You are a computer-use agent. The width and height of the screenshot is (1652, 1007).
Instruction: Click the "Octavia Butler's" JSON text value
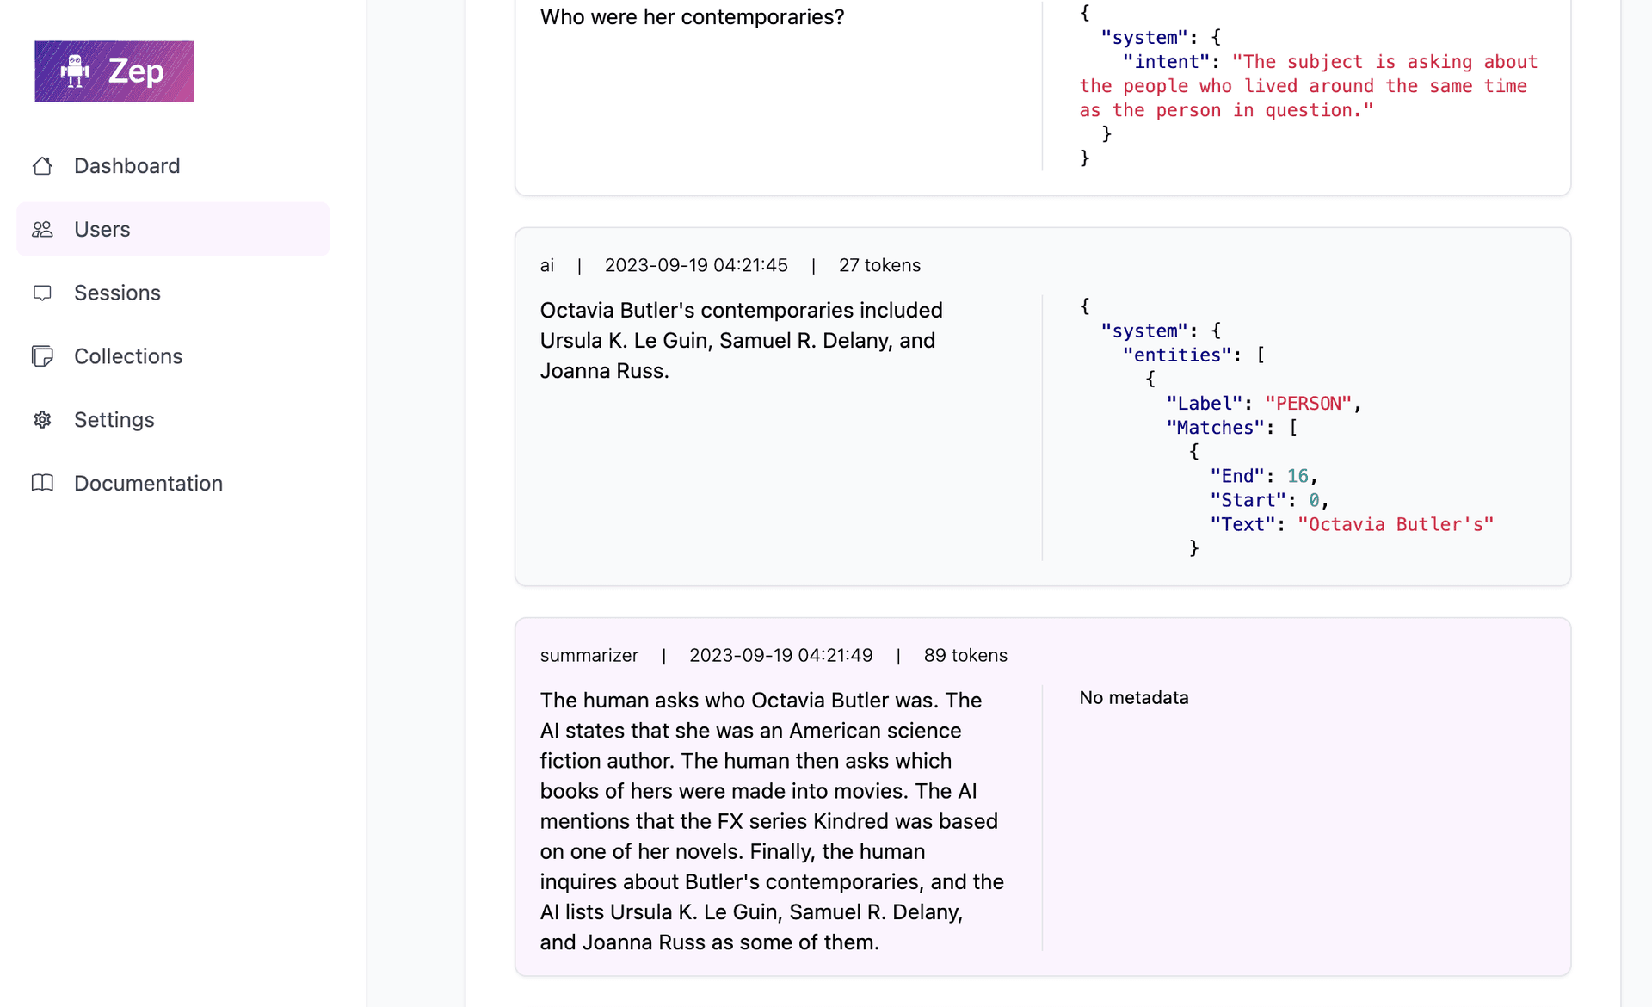click(x=1395, y=524)
